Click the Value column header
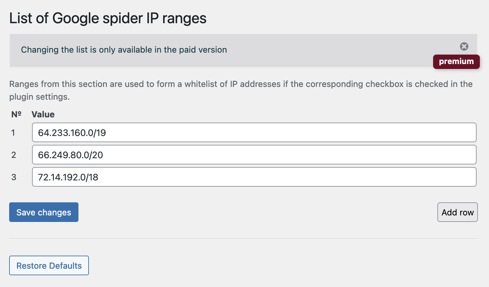 43,114
